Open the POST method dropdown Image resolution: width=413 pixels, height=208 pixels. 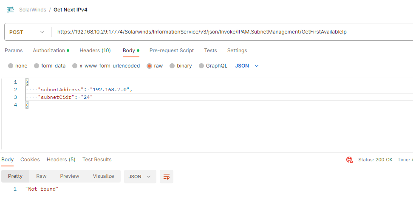[27, 32]
